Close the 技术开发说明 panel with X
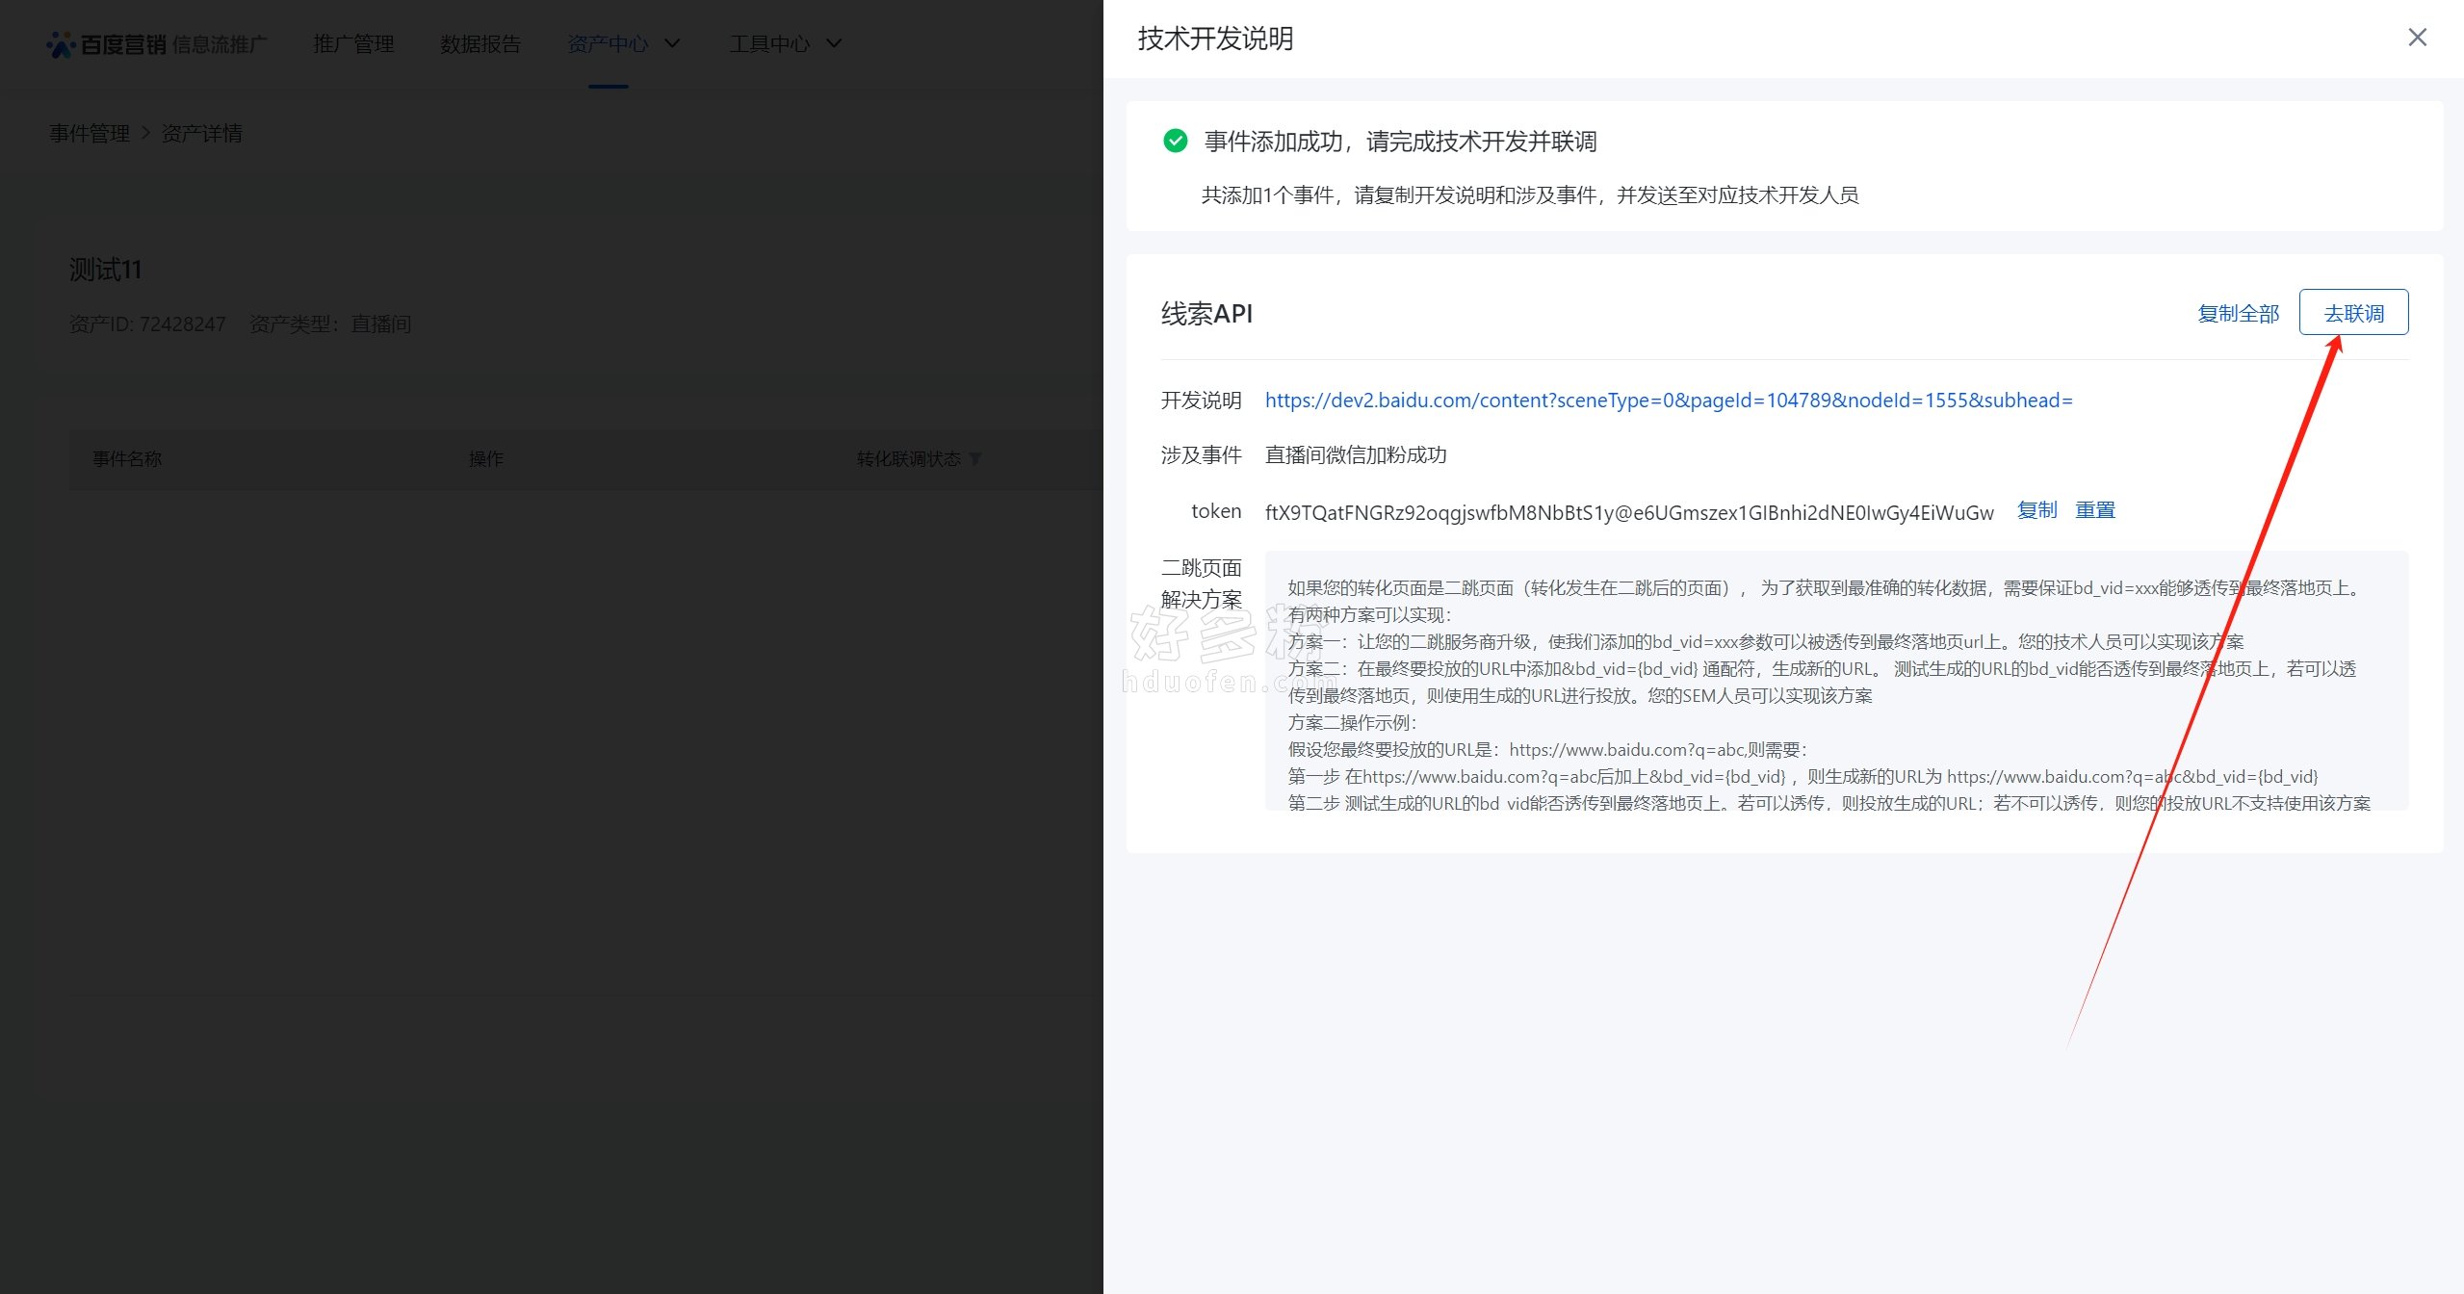Screen dimensions: 2464x1294 click(2417, 38)
